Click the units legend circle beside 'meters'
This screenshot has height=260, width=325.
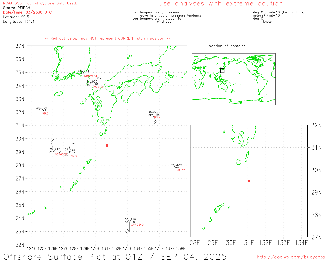point(266,15)
